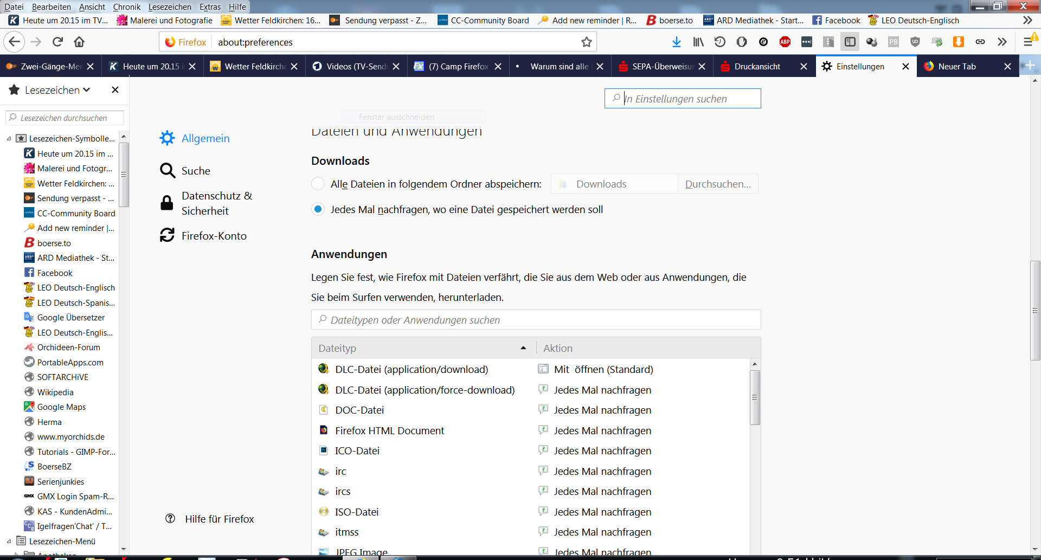Expand the Lesezeichen-Menü tree folder
This screenshot has width=1041, height=560.
pyautogui.click(x=9, y=541)
